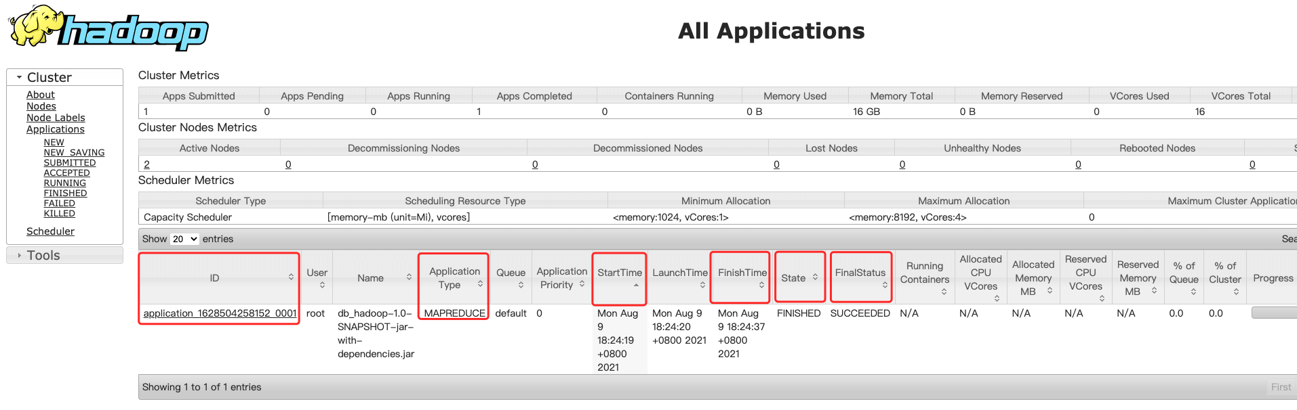Viewport: 1297px width, 410px height.
Task: Sort table by FinalStatus column
Action: 860,278
